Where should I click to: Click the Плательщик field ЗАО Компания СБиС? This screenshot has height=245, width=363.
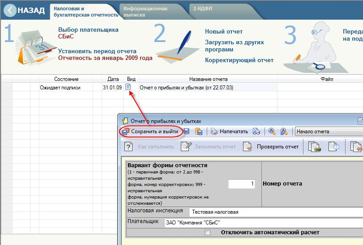point(264,223)
